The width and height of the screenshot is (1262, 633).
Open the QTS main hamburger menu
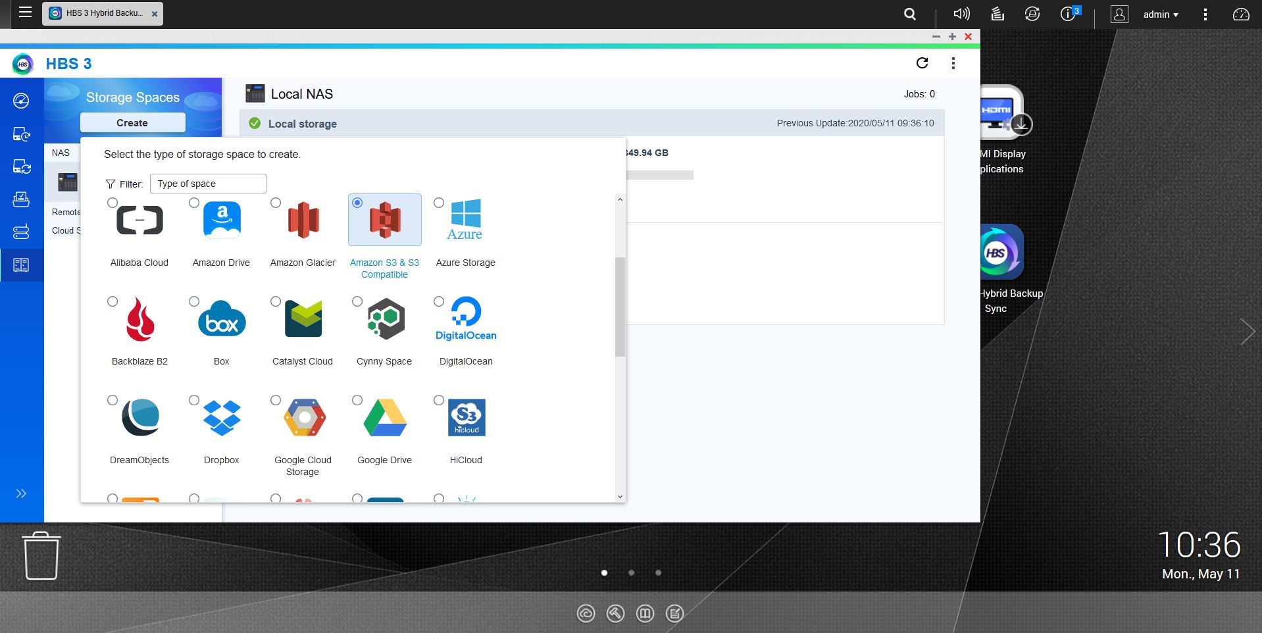[25, 12]
